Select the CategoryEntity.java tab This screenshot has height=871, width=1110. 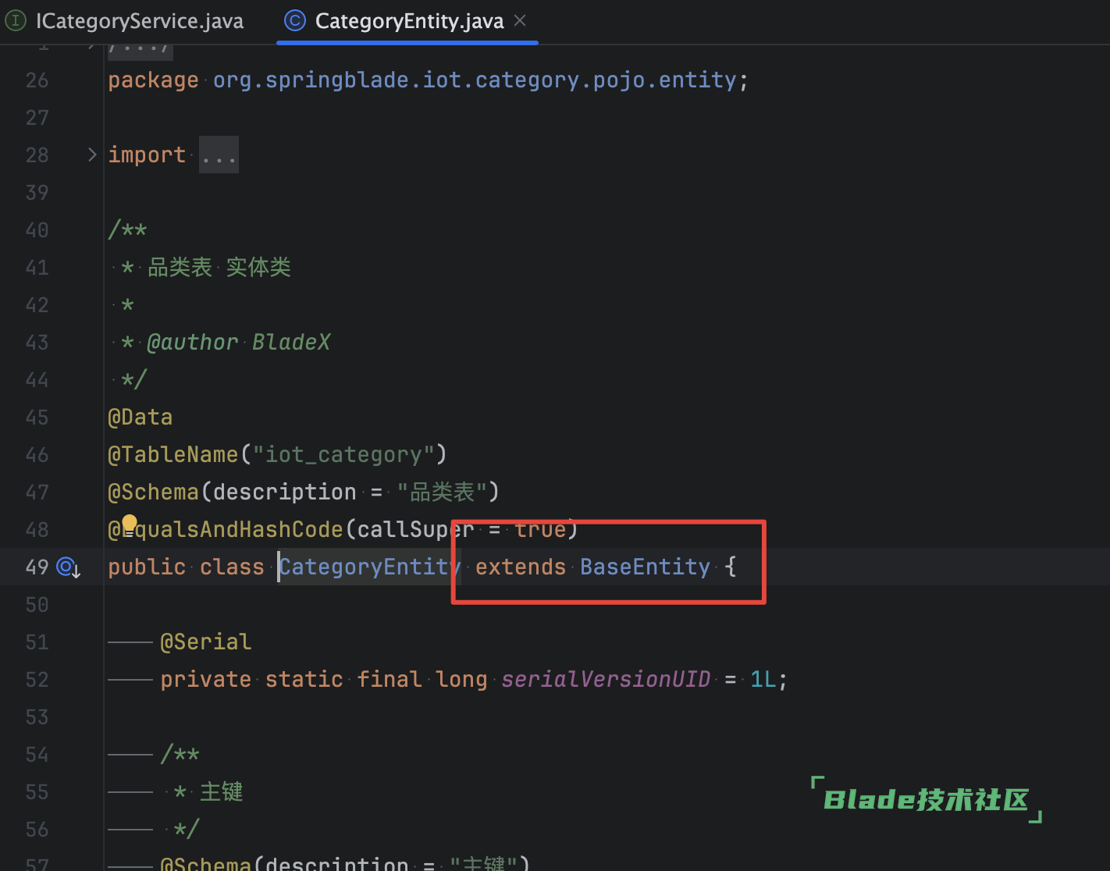409,21
